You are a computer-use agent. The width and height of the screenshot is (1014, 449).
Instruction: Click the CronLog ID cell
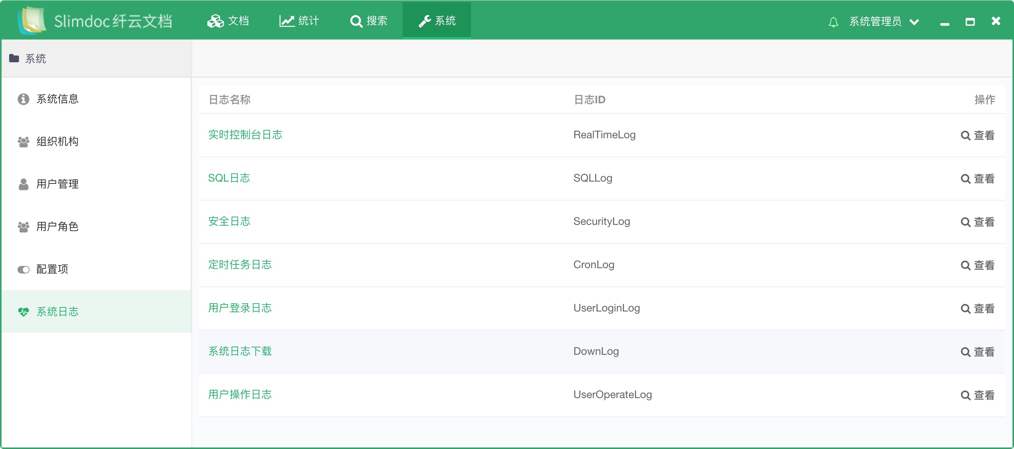click(x=594, y=265)
